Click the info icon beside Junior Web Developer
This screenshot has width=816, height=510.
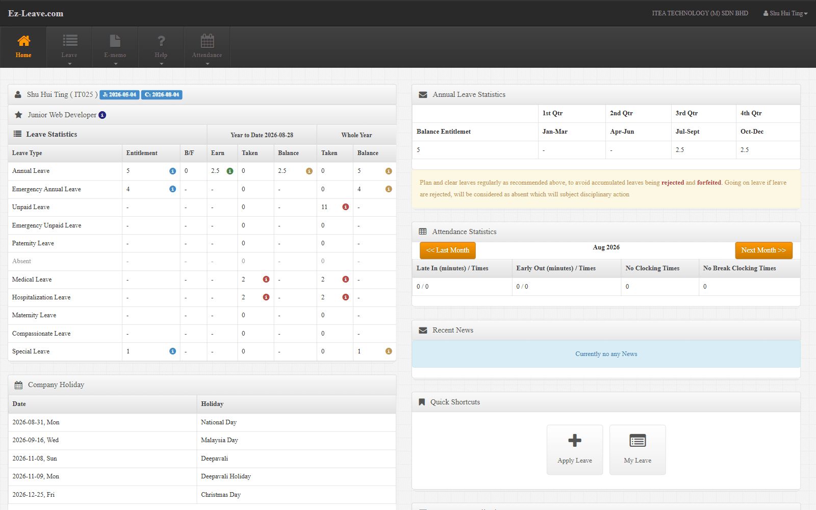(x=103, y=115)
